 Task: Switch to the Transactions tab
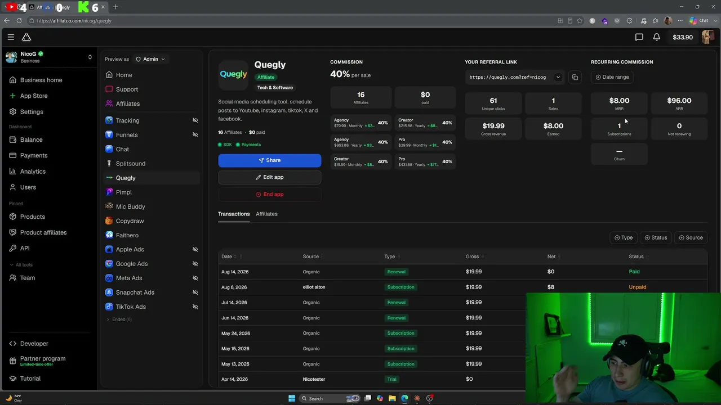coord(234,214)
